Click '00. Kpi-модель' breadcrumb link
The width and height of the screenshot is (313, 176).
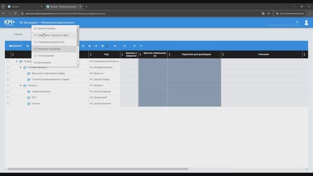28,22
